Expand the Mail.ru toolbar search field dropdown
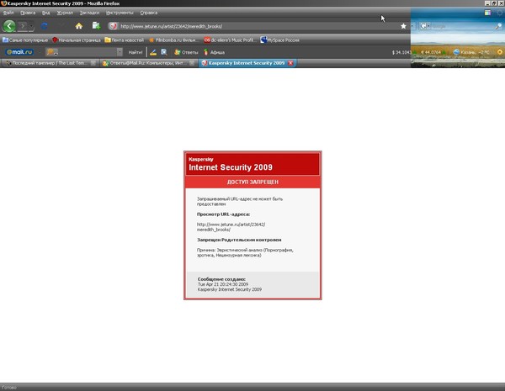 click(120, 52)
